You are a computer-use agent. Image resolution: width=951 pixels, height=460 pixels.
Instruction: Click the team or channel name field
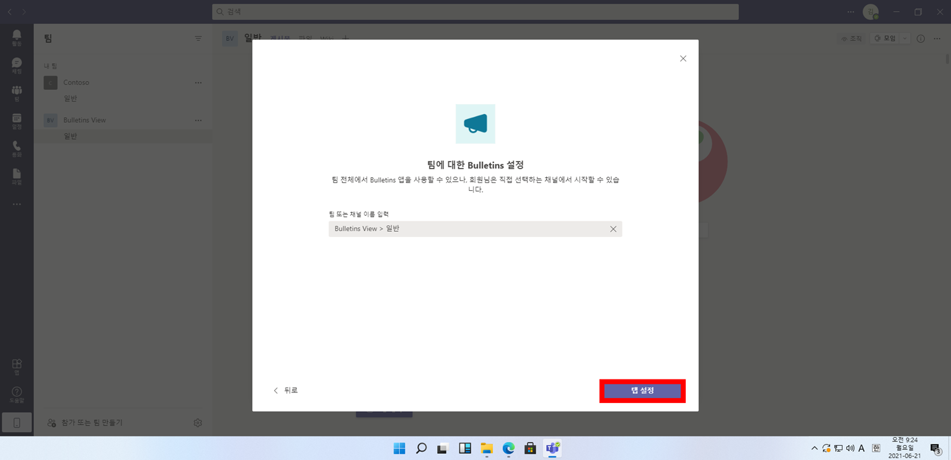(475, 229)
